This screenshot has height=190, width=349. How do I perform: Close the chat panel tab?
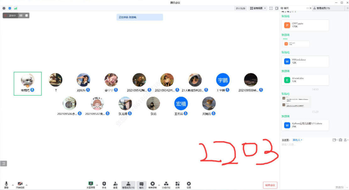point(310,8)
